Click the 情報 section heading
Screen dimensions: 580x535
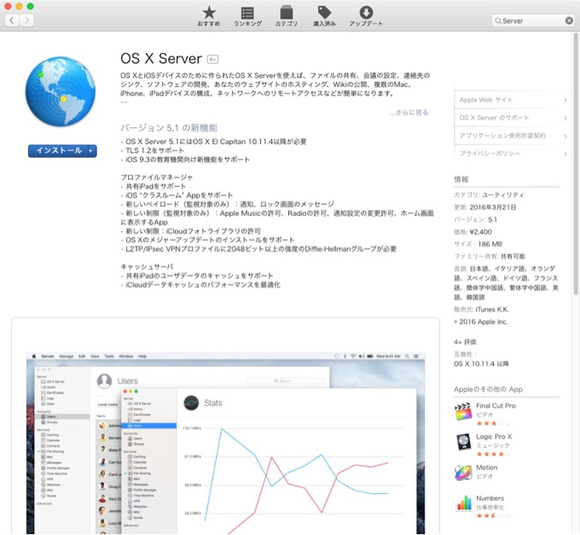tap(461, 179)
